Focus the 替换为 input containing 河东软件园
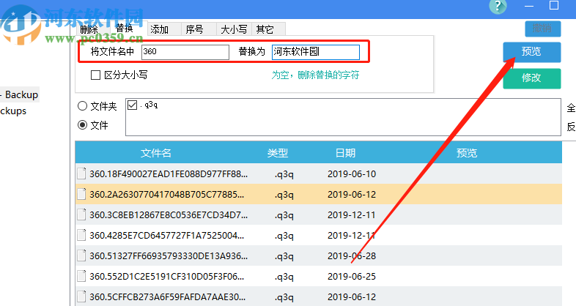Image resolution: width=576 pixels, height=306 pixels. [316, 52]
